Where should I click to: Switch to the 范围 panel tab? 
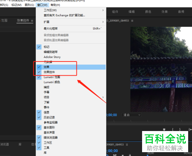point(4,20)
